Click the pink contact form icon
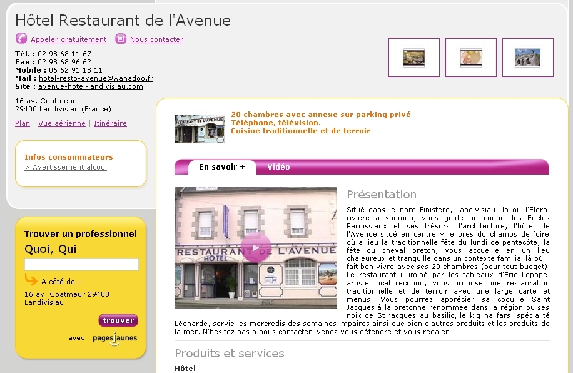The image size is (573, 373). [x=121, y=38]
